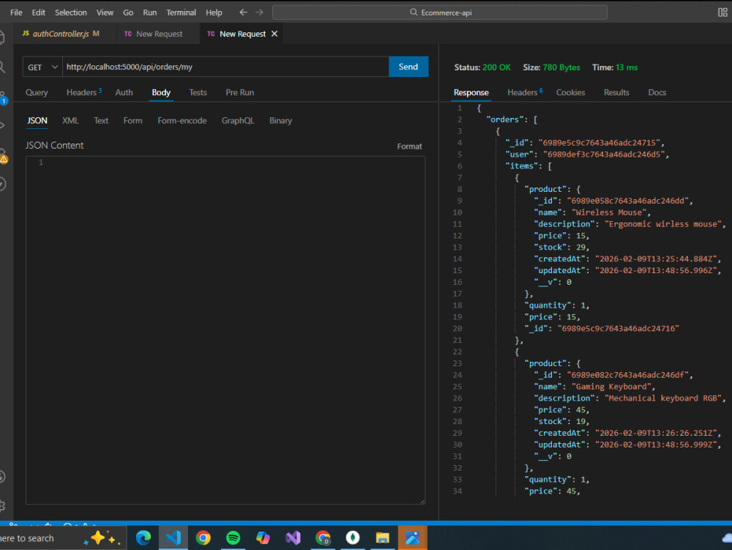Screen dimensions: 732x550
Task: Open the request Headers tab
Action: pos(83,92)
